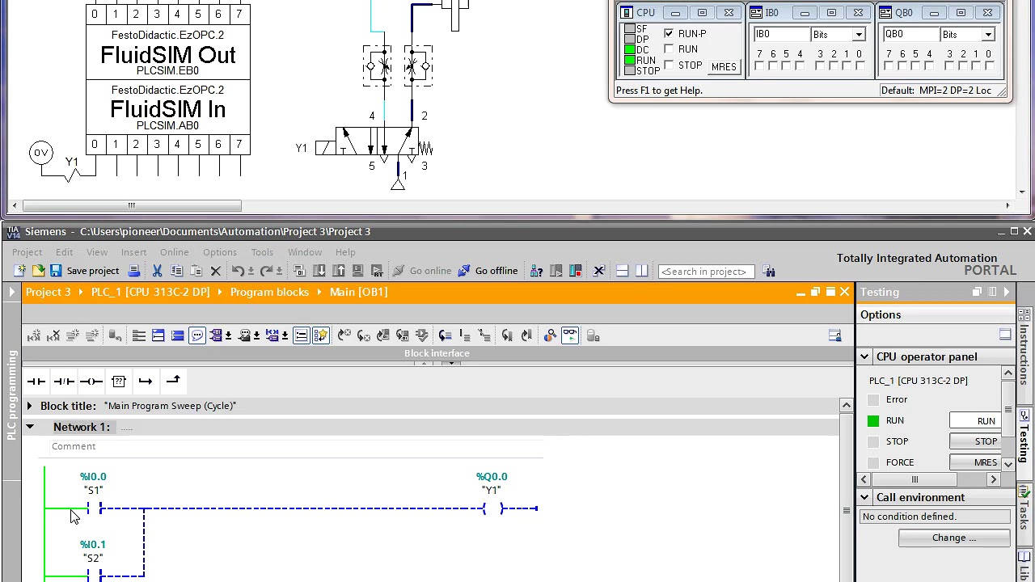Open the Options menu
The width and height of the screenshot is (1035, 582).
(220, 252)
